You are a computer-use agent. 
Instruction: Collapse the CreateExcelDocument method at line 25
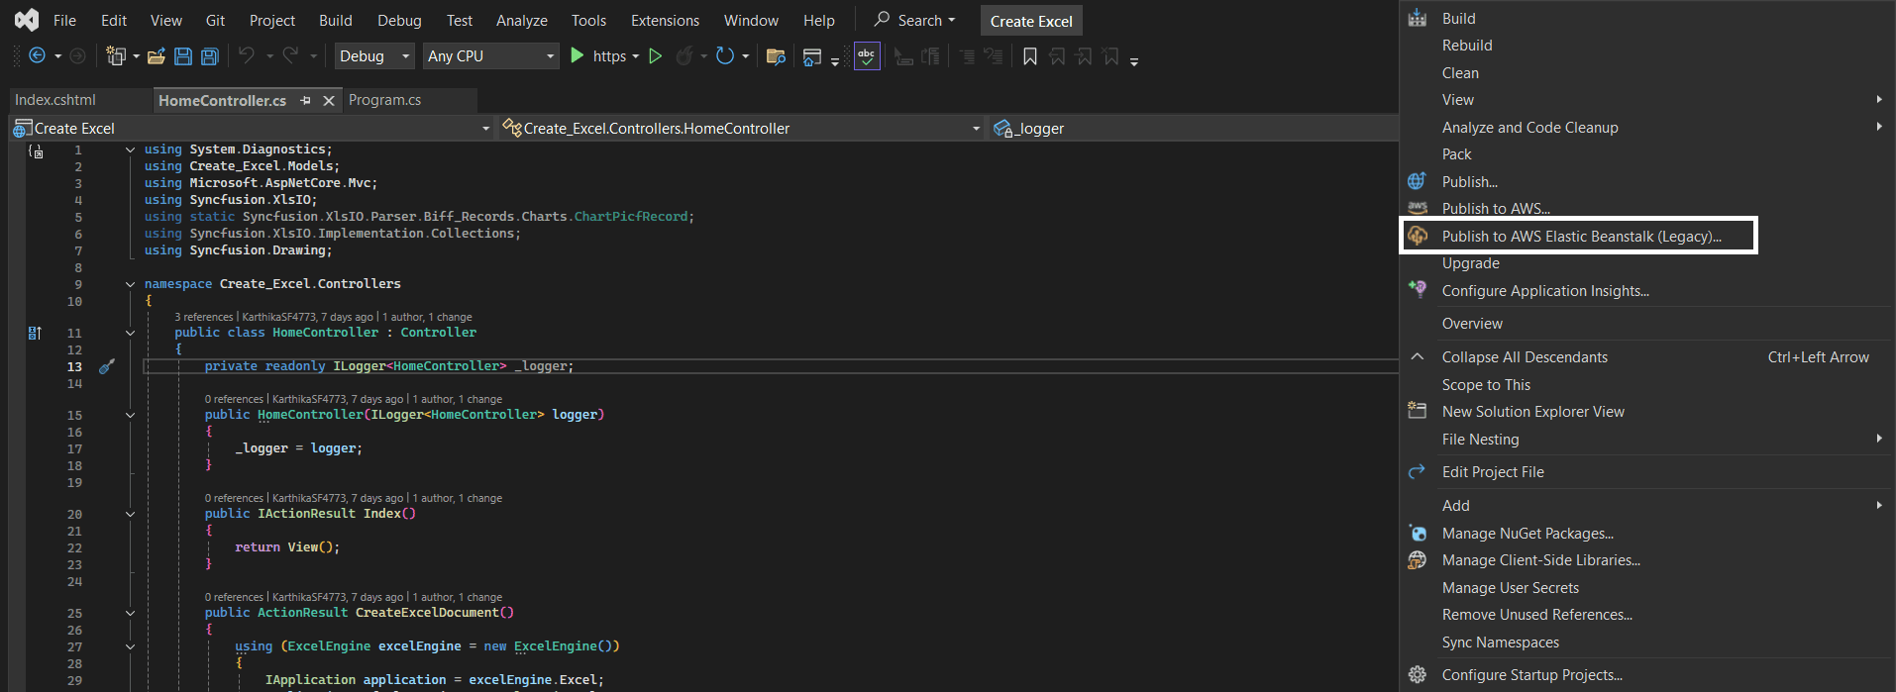coord(130,613)
